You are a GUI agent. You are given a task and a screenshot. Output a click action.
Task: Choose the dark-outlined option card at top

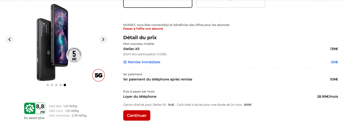tap(158, 3)
